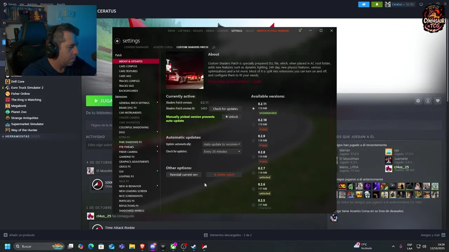Click the Steam favorite heart icon
The image size is (449, 252).
438,101
